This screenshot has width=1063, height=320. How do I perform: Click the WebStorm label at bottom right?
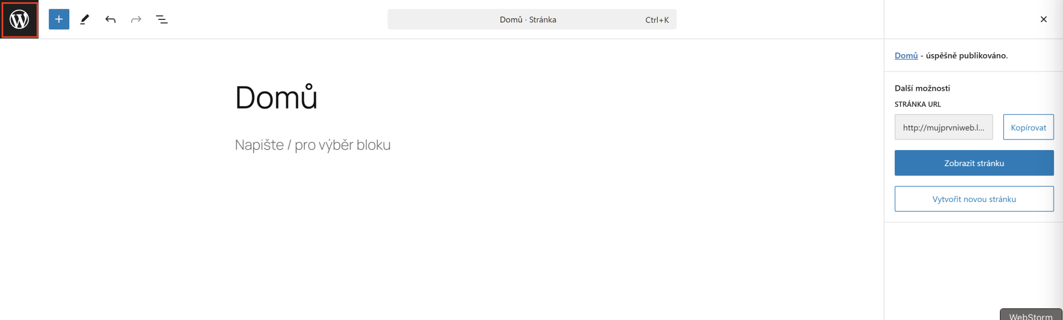[1030, 316]
